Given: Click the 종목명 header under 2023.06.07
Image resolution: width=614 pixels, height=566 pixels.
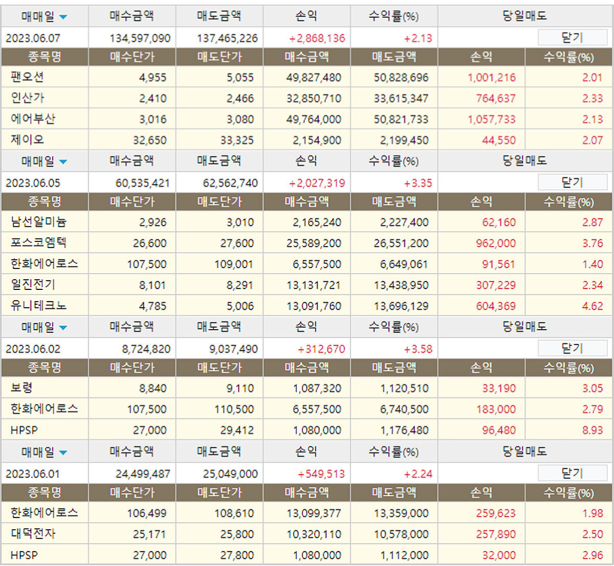Looking at the screenshot, I should (x=45, y=57).
